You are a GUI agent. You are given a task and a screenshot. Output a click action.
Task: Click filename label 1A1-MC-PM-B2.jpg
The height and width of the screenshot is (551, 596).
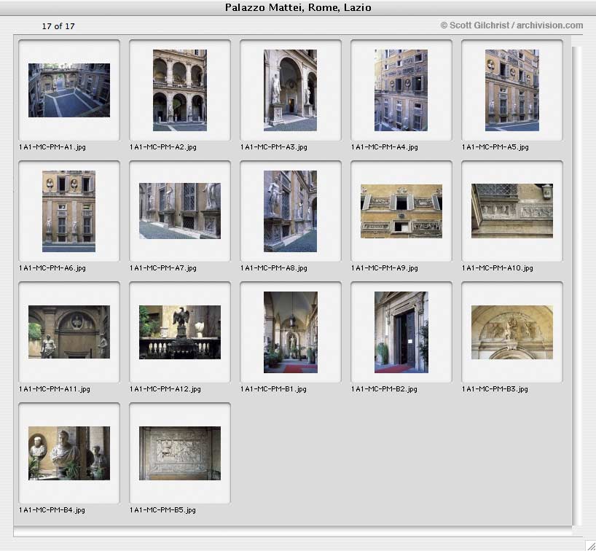(384, 389)
